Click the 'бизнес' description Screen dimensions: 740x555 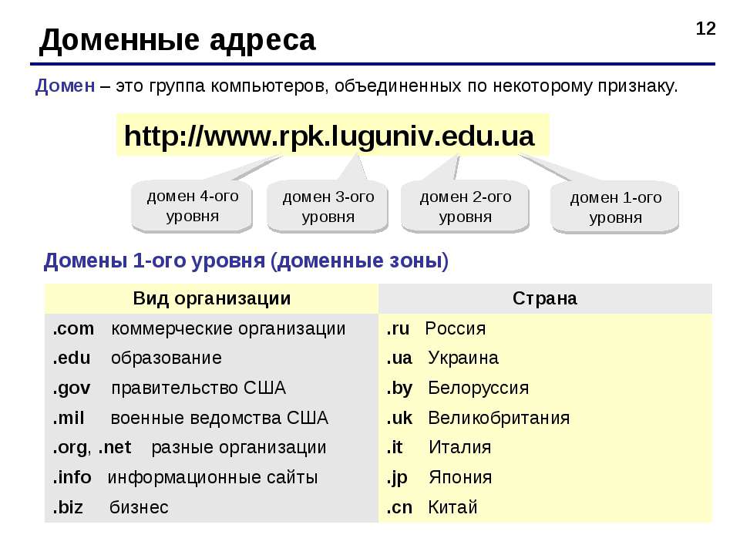pyautogui.click(x=139, y=507)
